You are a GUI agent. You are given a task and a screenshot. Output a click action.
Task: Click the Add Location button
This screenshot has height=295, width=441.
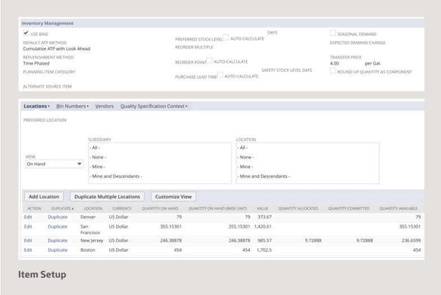point(44,196)
